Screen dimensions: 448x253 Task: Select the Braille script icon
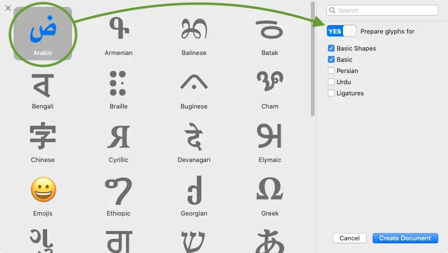tap(118, 83)
